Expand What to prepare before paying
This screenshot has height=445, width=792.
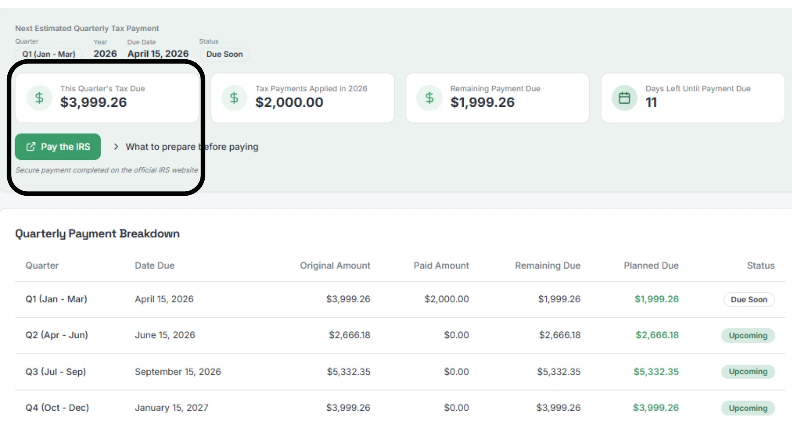click(x=186, y=147)
